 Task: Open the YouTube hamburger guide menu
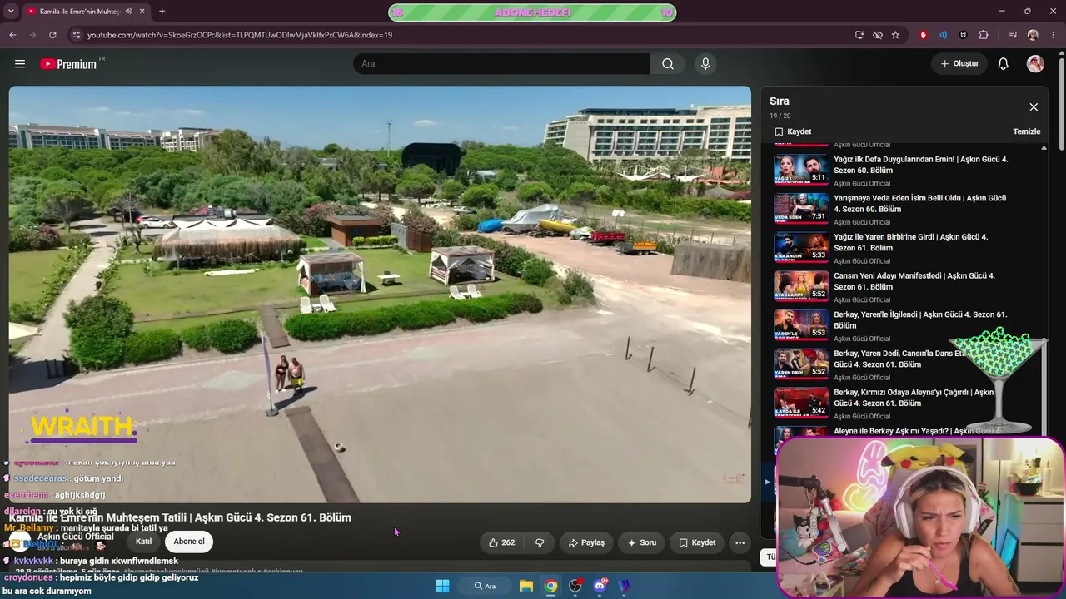[x=20, y=64]
